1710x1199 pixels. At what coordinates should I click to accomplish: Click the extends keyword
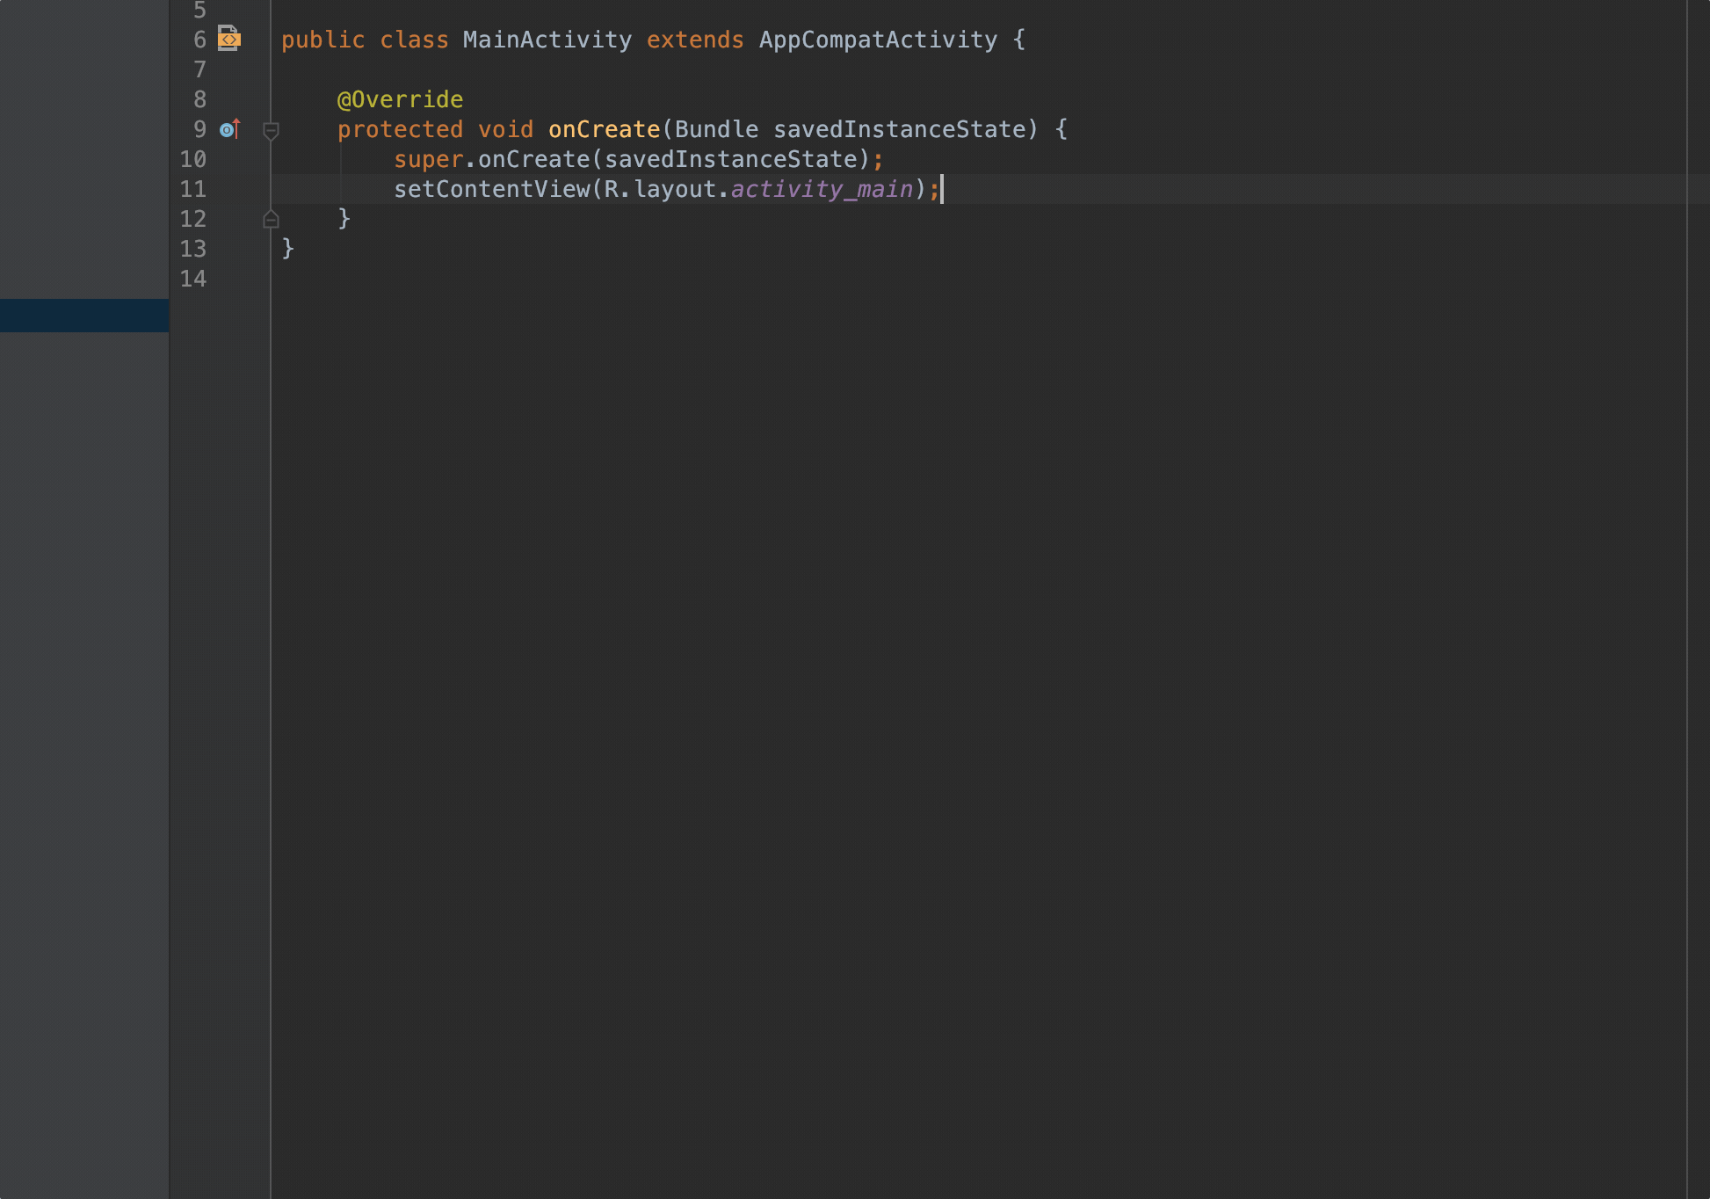point(695,40)
